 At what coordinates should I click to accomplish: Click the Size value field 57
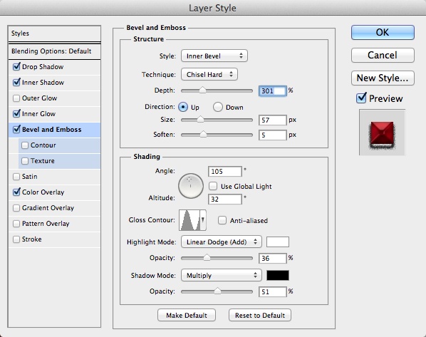[273, 120]
